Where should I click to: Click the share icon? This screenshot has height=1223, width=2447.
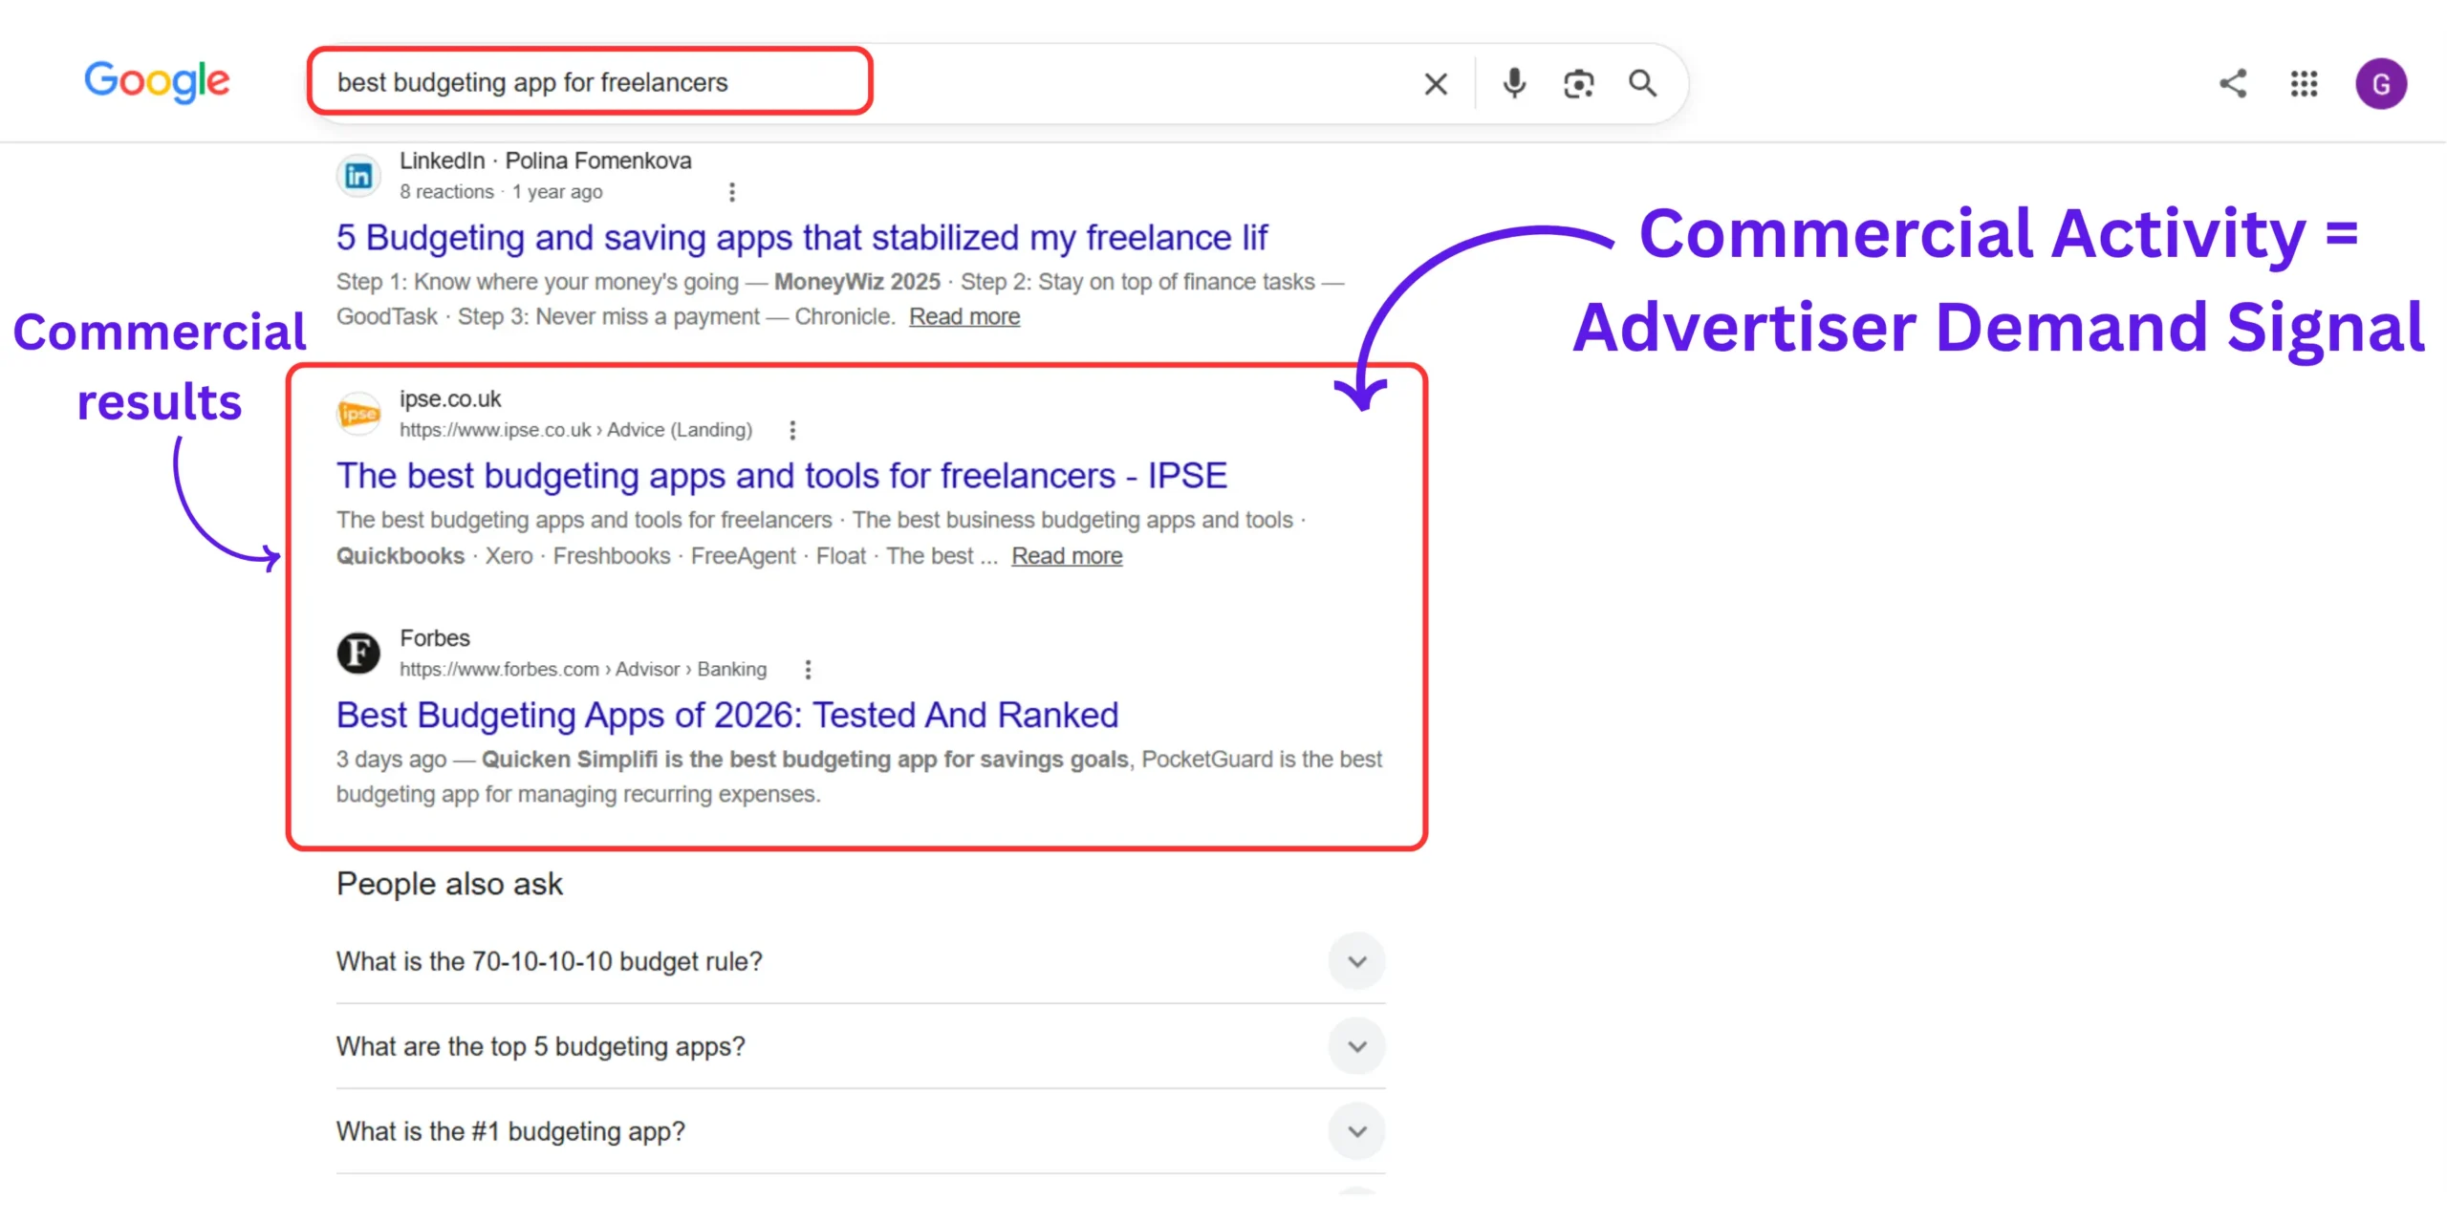2232,84
